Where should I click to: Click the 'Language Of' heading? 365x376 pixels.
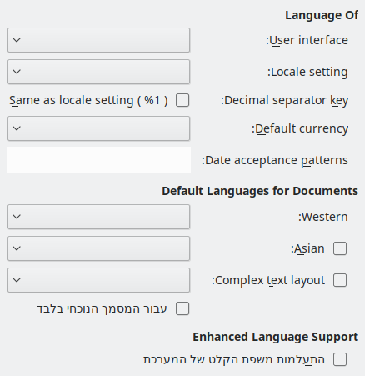point(322,15)
